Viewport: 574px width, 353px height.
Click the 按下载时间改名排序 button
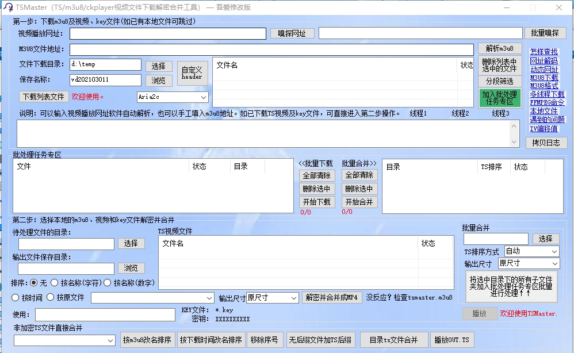[211, 340]
